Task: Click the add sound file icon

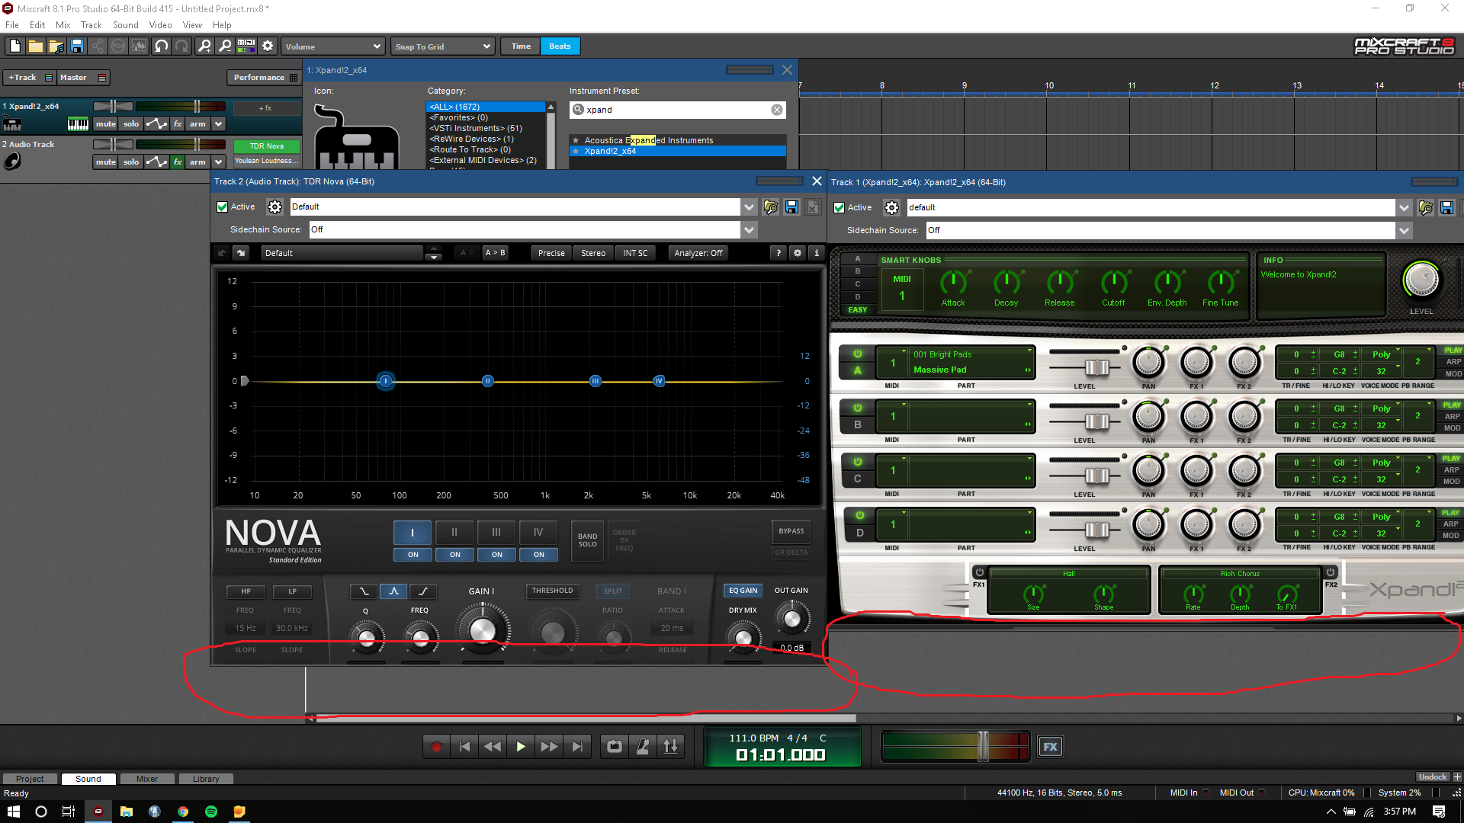Action: (56, 46)
